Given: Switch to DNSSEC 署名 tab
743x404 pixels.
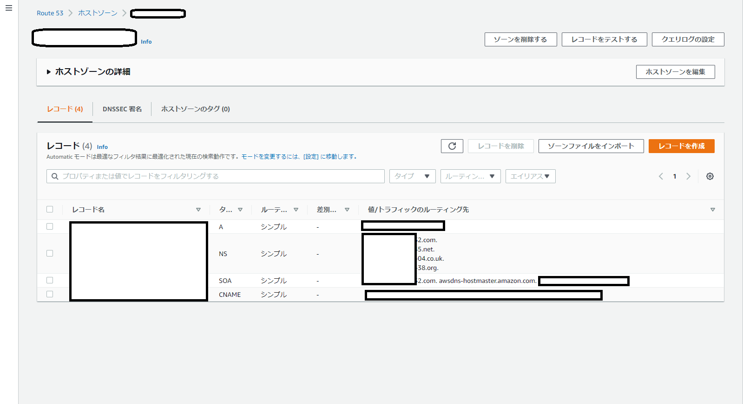Looking at the screenshot, I should (x=122, y=109).
